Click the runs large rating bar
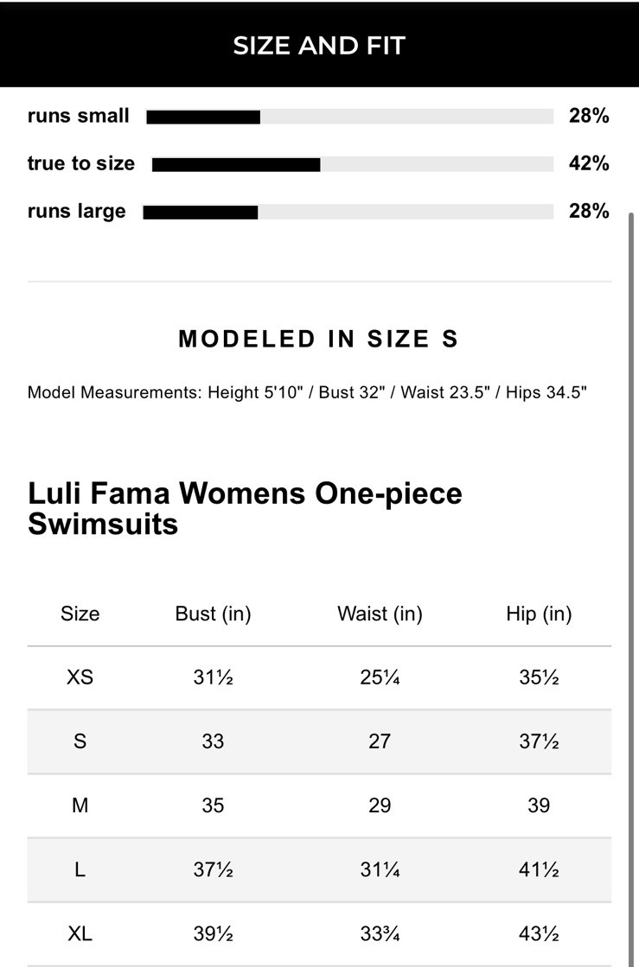Viewport: 639px width, 967px height. pos(348,212)
